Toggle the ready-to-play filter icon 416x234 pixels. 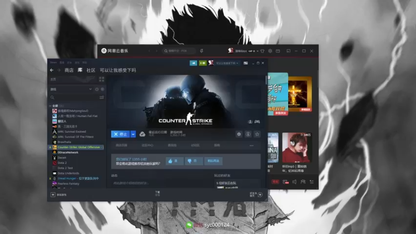click(x=102, y=89)
